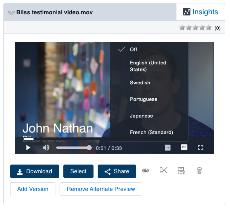Toggle HD quality button
Image resolution: width=230 pixels, height=209 pixels.
(167, 148)
